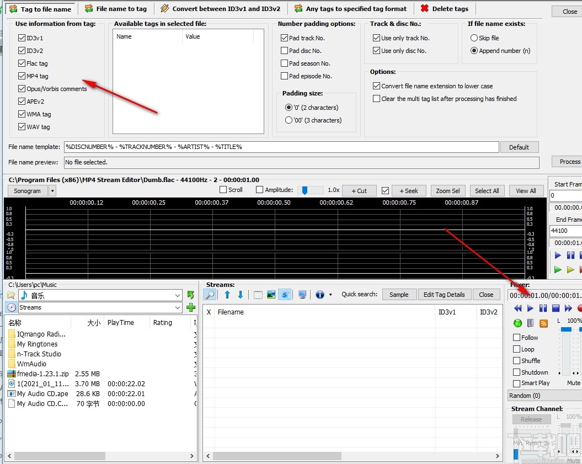Open the 音乐 folder dropdown
The height and width of the screenshot is (464, 582).
(x=177, y=296)
